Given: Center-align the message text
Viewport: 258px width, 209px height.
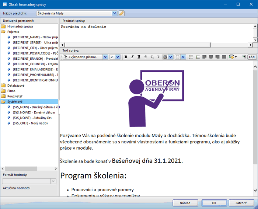Looking at the screenshot, I should (x=211, y=57).
